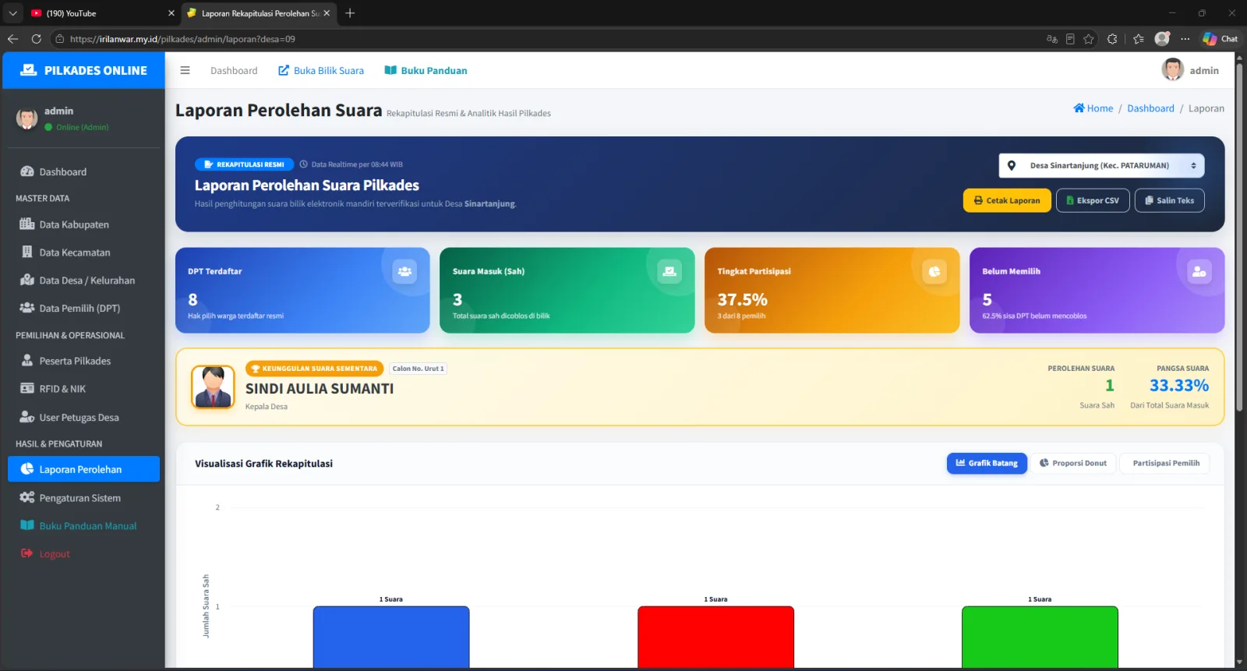Screen dimensions: 1247x671
Task: Click Logout in the sidebar
Action: coord(83,554)
